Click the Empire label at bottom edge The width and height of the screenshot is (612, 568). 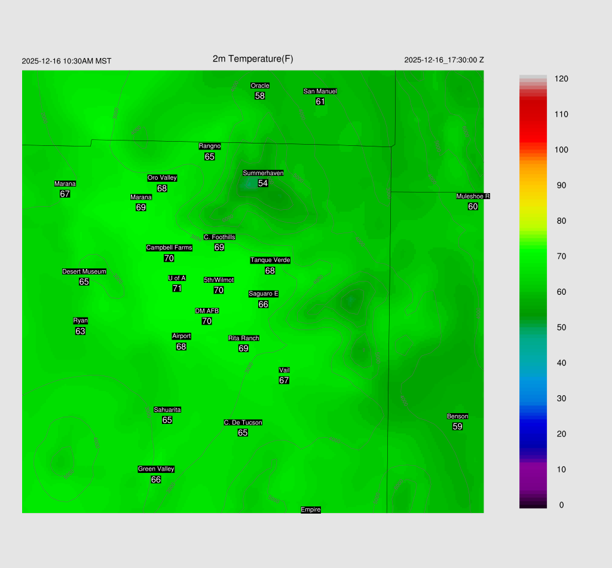click(311, 509)
